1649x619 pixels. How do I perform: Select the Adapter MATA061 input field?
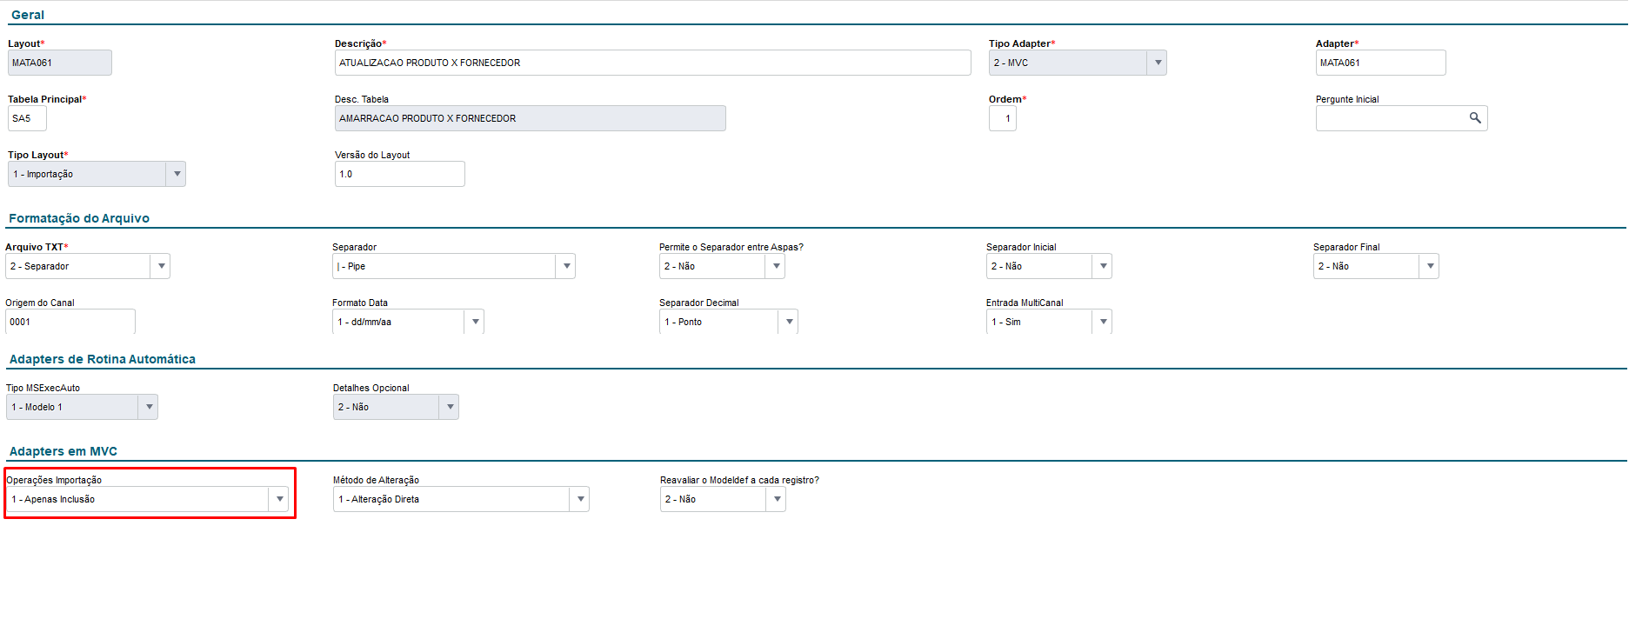(1380, 63)
